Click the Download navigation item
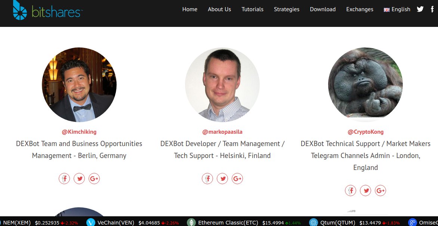 click(323, 9)
